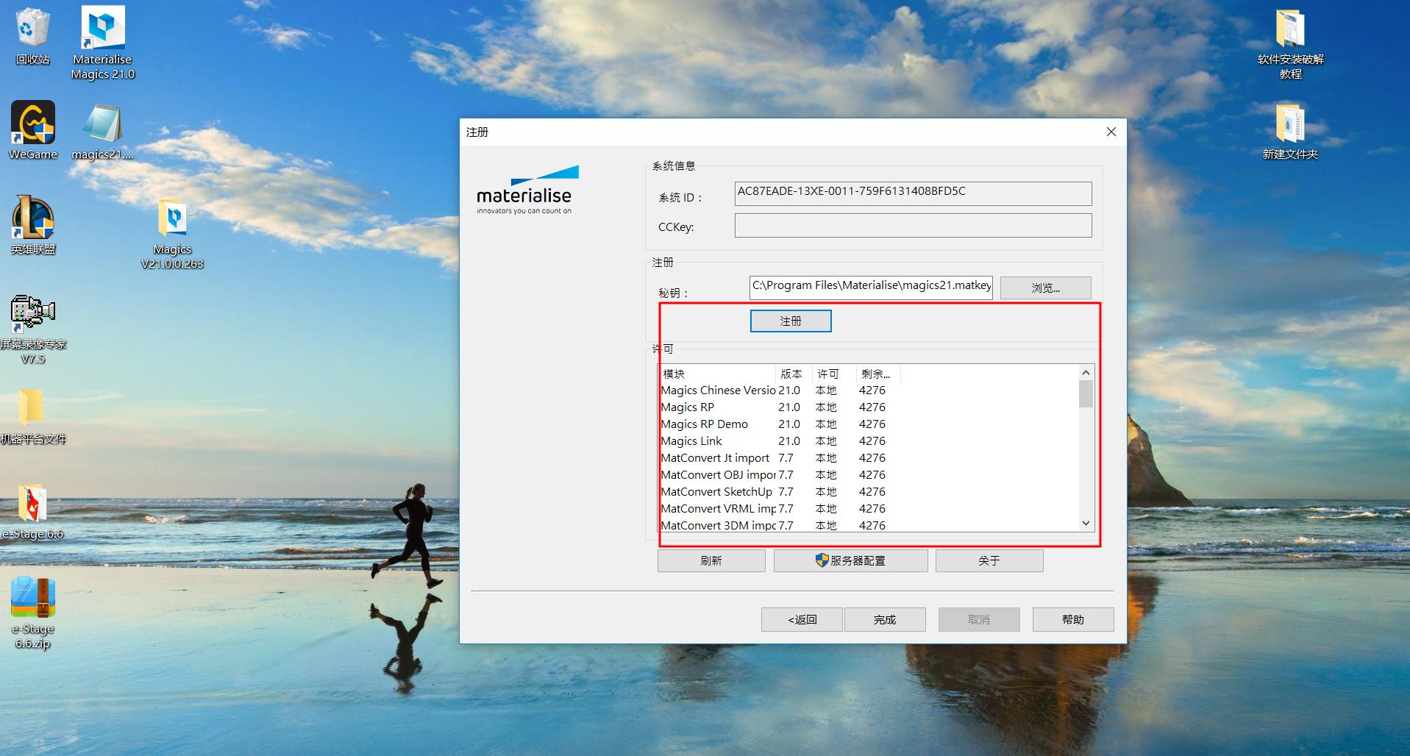This screenshot has width=1410, height=756.
Task: Click the license list scrollbar down arrow
Action: tap(1086, 524)
